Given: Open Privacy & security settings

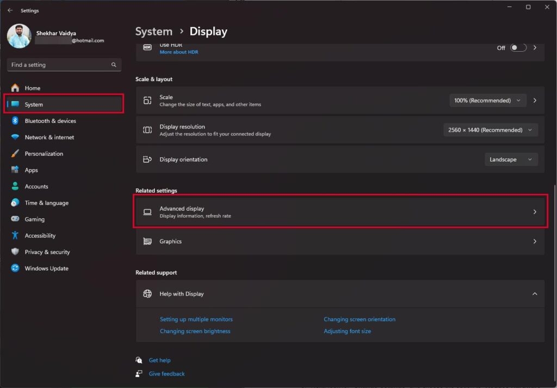Looking at the screenshot, I should pyautogui.click(x=64, y=251).
